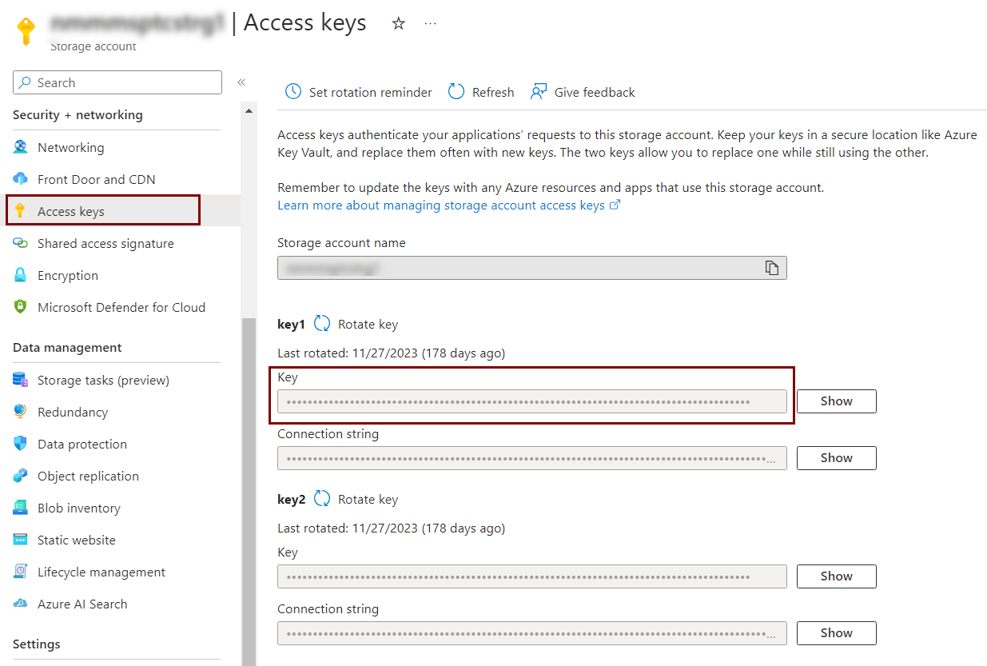Screen dimensions: 987x666
Task: Click the Lifecycle management icon
Action: click(x=21, y=572)
